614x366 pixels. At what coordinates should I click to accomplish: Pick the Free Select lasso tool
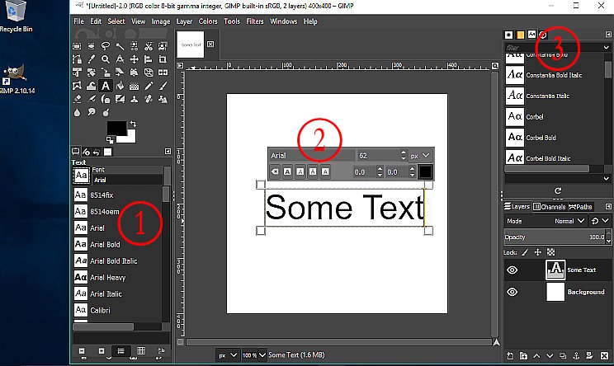point(106,46)
